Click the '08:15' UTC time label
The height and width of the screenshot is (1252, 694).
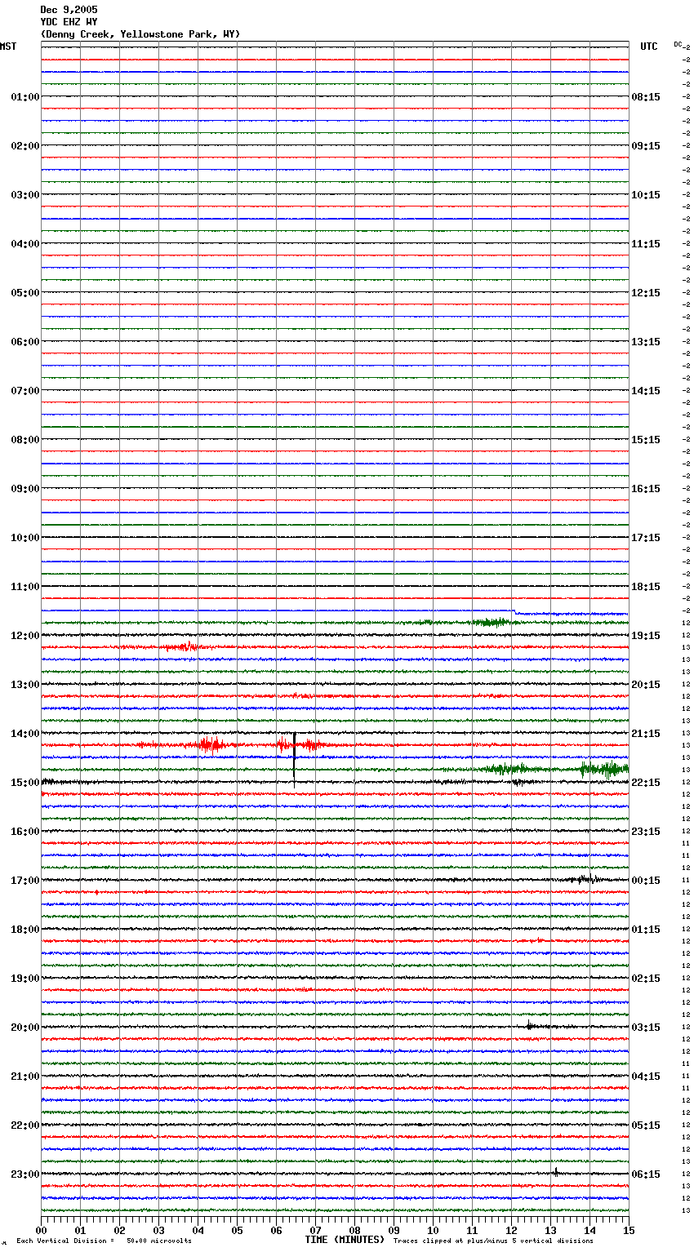click(x=646, y=97)
